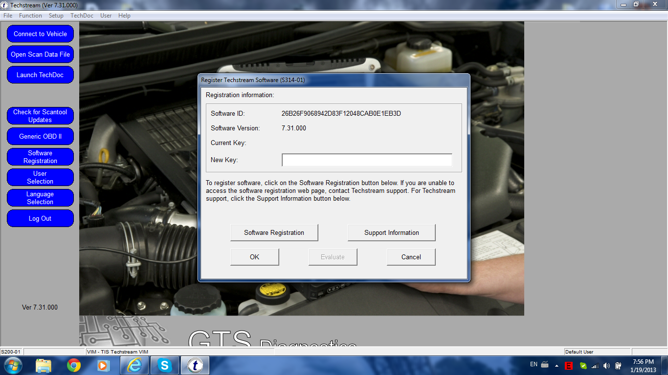Click inside the New Key field
The image size is (668, 375).
[367, 160]
